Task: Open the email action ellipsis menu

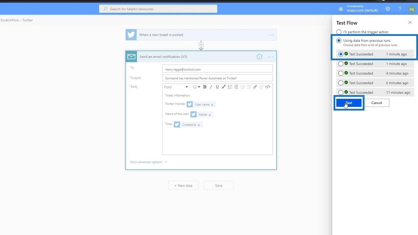Action: coord(271,57)
